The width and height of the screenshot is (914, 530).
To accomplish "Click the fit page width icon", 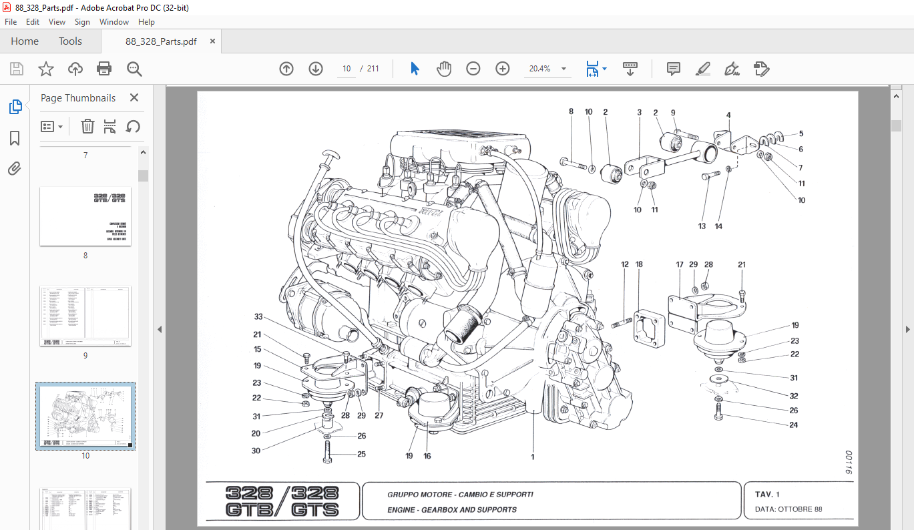I will coord(592,69).
